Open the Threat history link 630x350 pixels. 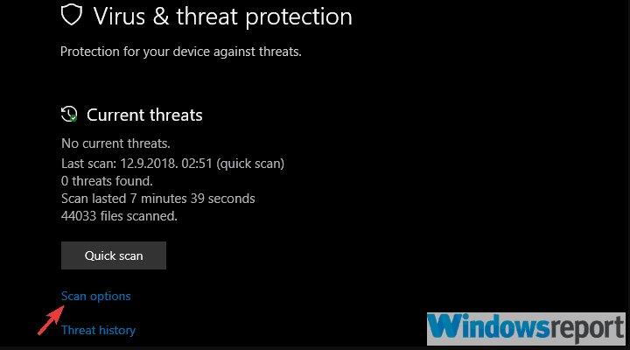tap(98, 330)
